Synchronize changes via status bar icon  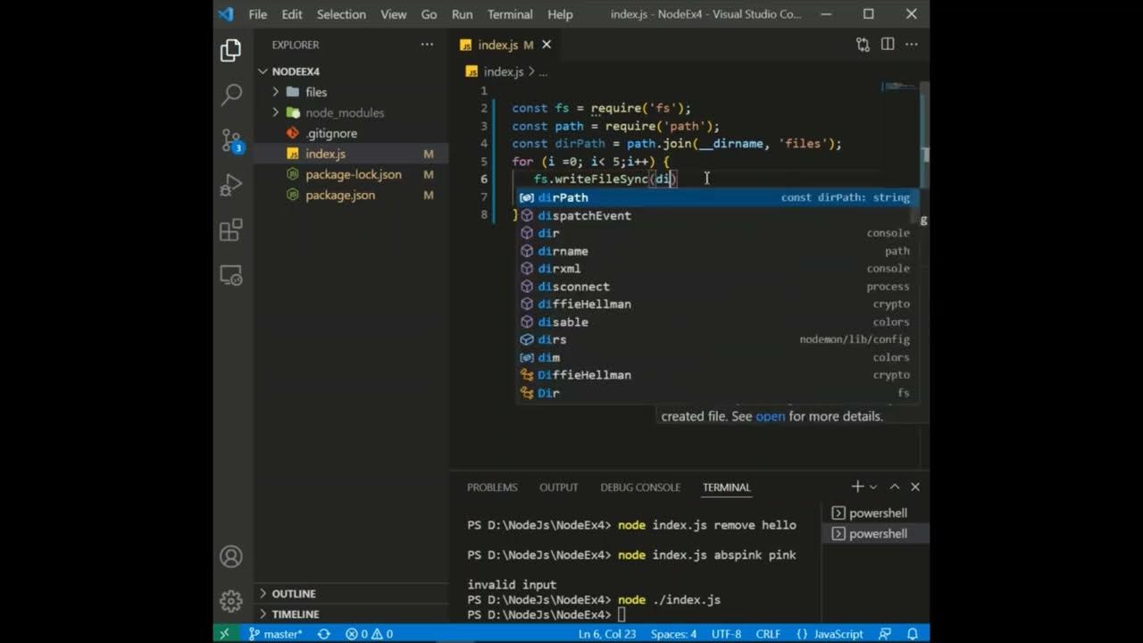pyautogui.click(x=323, y=634)
